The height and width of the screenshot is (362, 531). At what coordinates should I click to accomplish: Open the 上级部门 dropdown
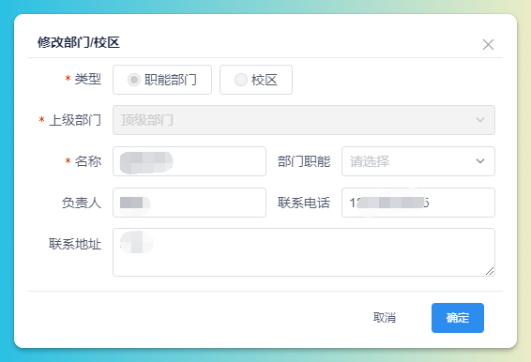[304, 120]
